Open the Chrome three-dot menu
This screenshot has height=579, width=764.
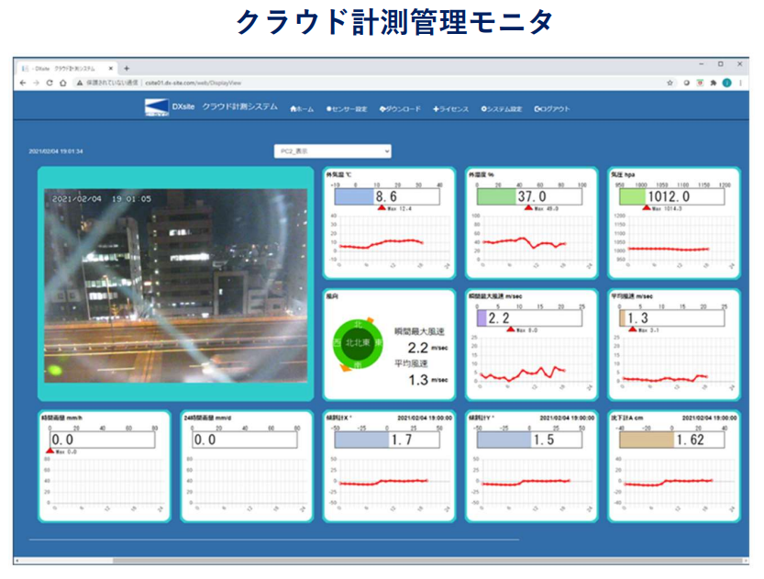click(x=741, y=83)
